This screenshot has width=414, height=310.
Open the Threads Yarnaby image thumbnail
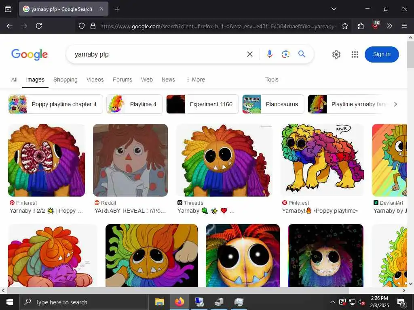tap(224, 160)
